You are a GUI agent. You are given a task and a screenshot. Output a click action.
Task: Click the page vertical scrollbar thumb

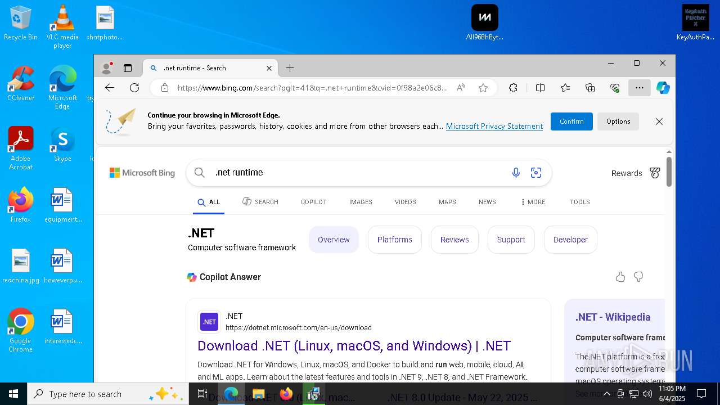pos(669,172)
